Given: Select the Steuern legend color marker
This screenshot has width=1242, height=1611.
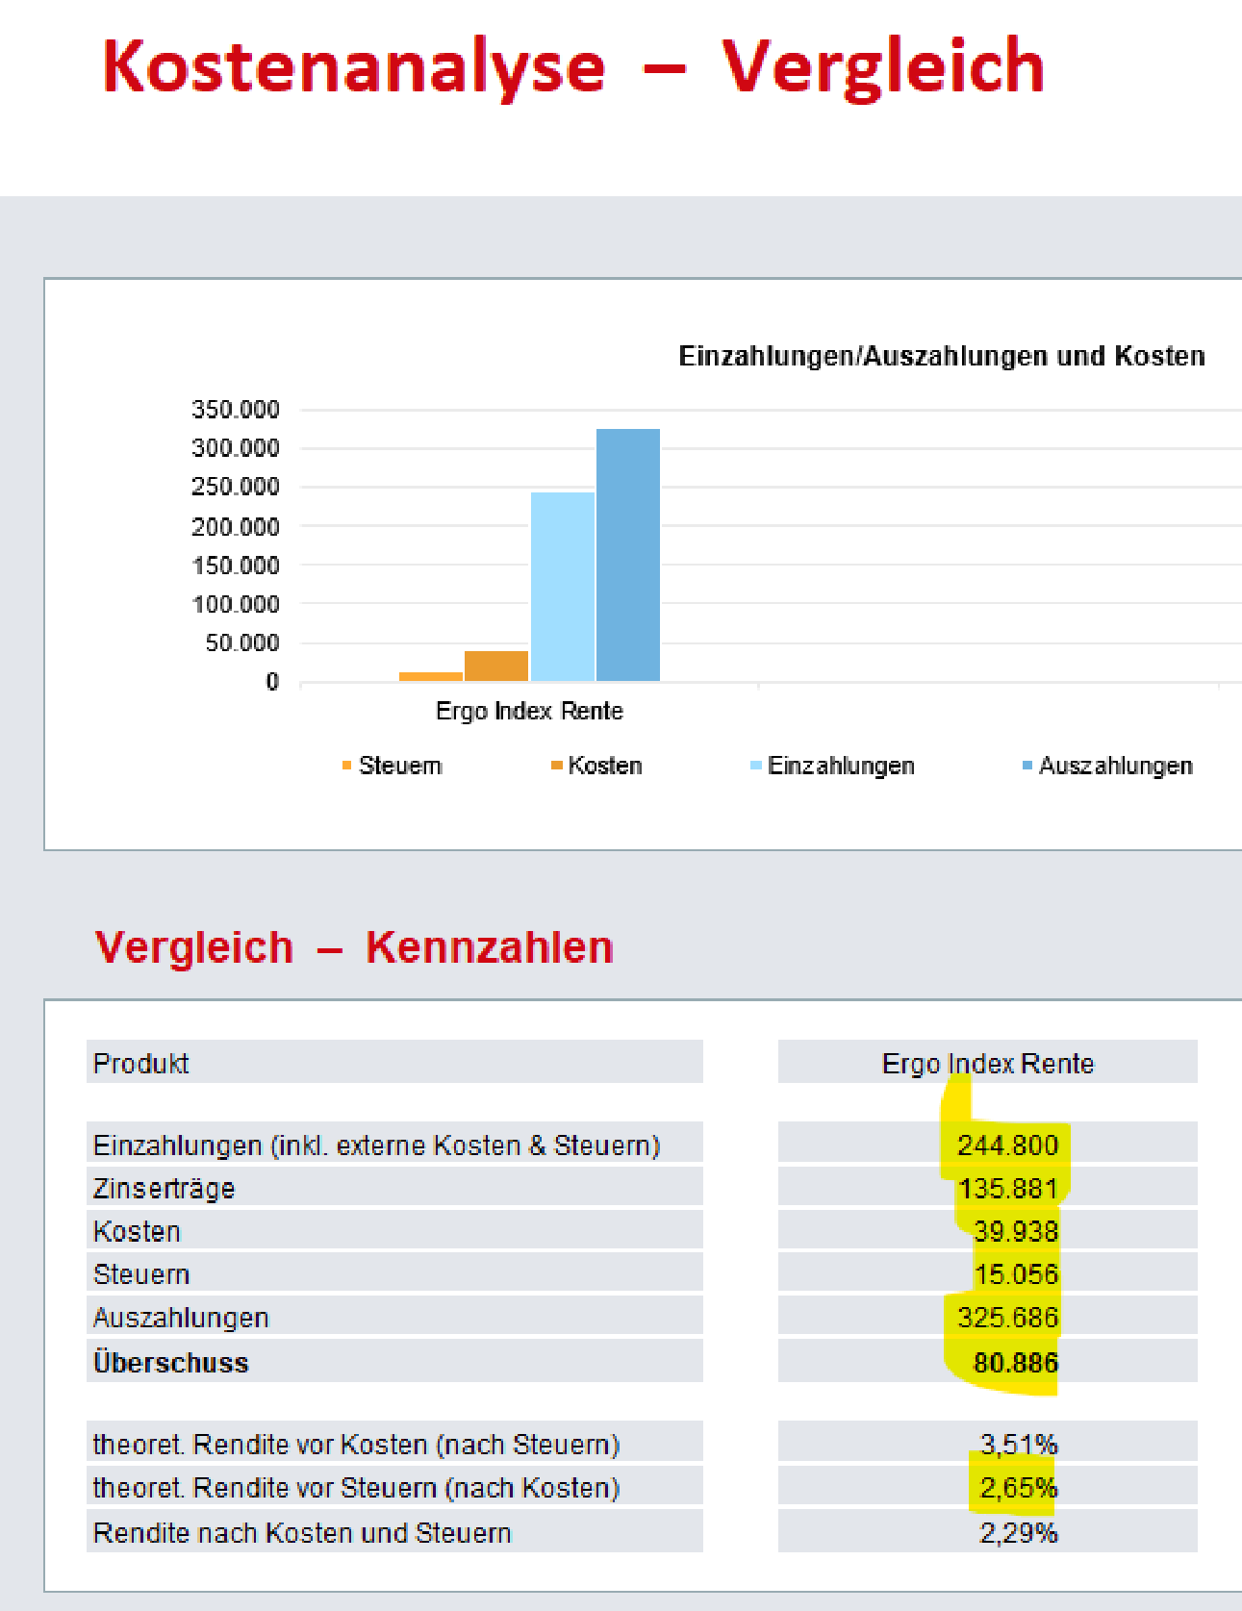Looking at the screenshot, I should click(x=346, y=766).
